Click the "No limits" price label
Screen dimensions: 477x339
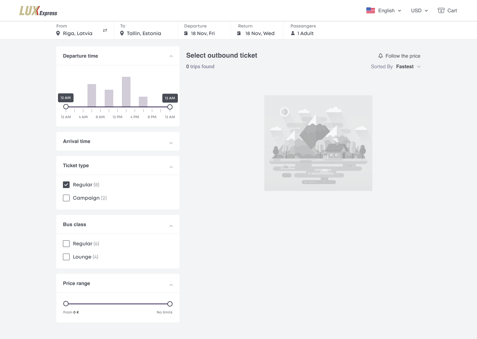pos(165,312)
